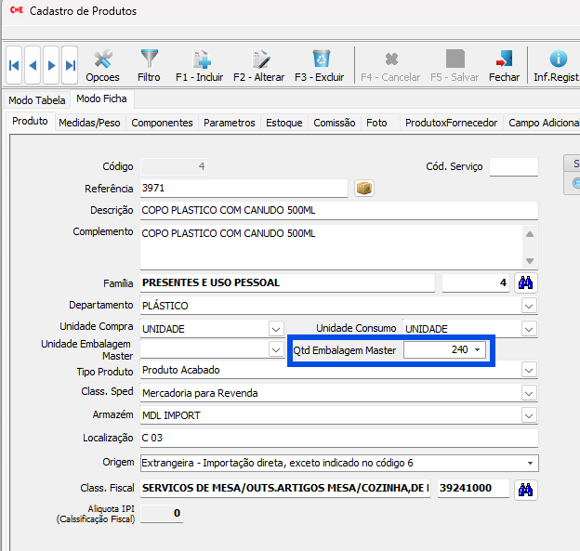This screenshot has width=580, height=551.
Task: Click F3 - Excluir trash icon
Action: [x=320, y=65]
